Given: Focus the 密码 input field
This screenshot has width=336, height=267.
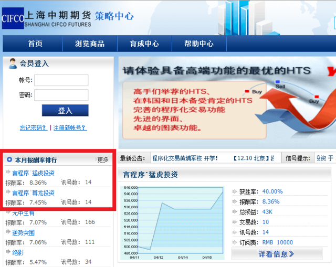Looking at the screenshot, I should (x=61, y=95).
